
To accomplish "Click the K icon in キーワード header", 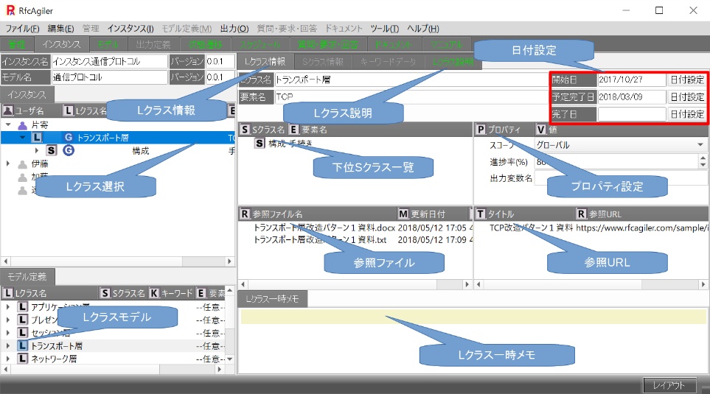I will coord(154,293).
